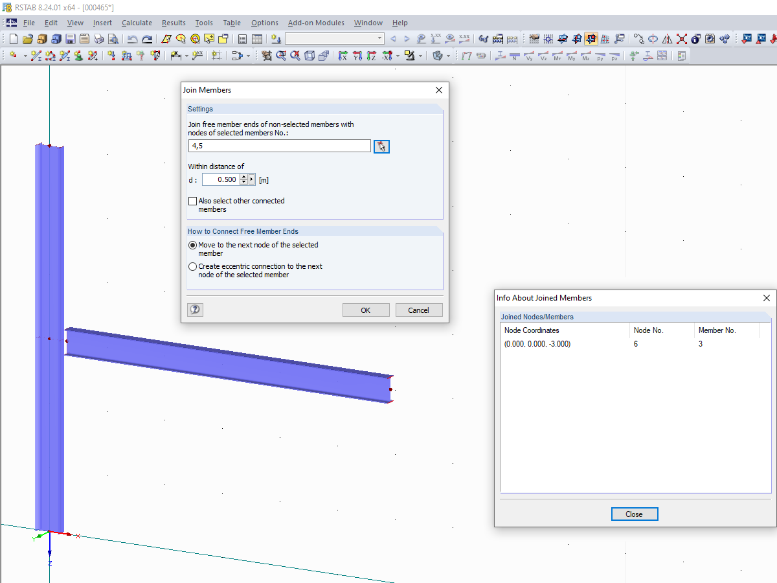This screenshot has width=777, height=583.
Task: Open the Results menu
Action: point(174,23)
